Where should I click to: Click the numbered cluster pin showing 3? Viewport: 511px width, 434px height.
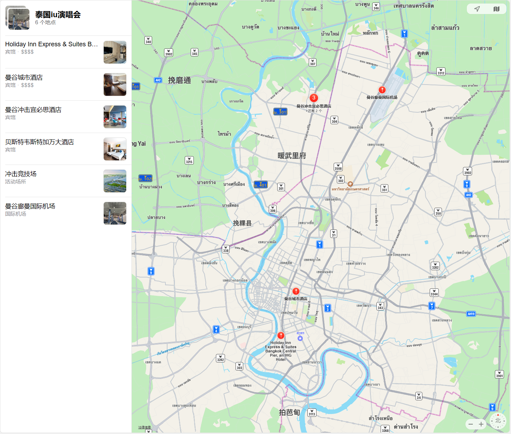pos(314,98)
